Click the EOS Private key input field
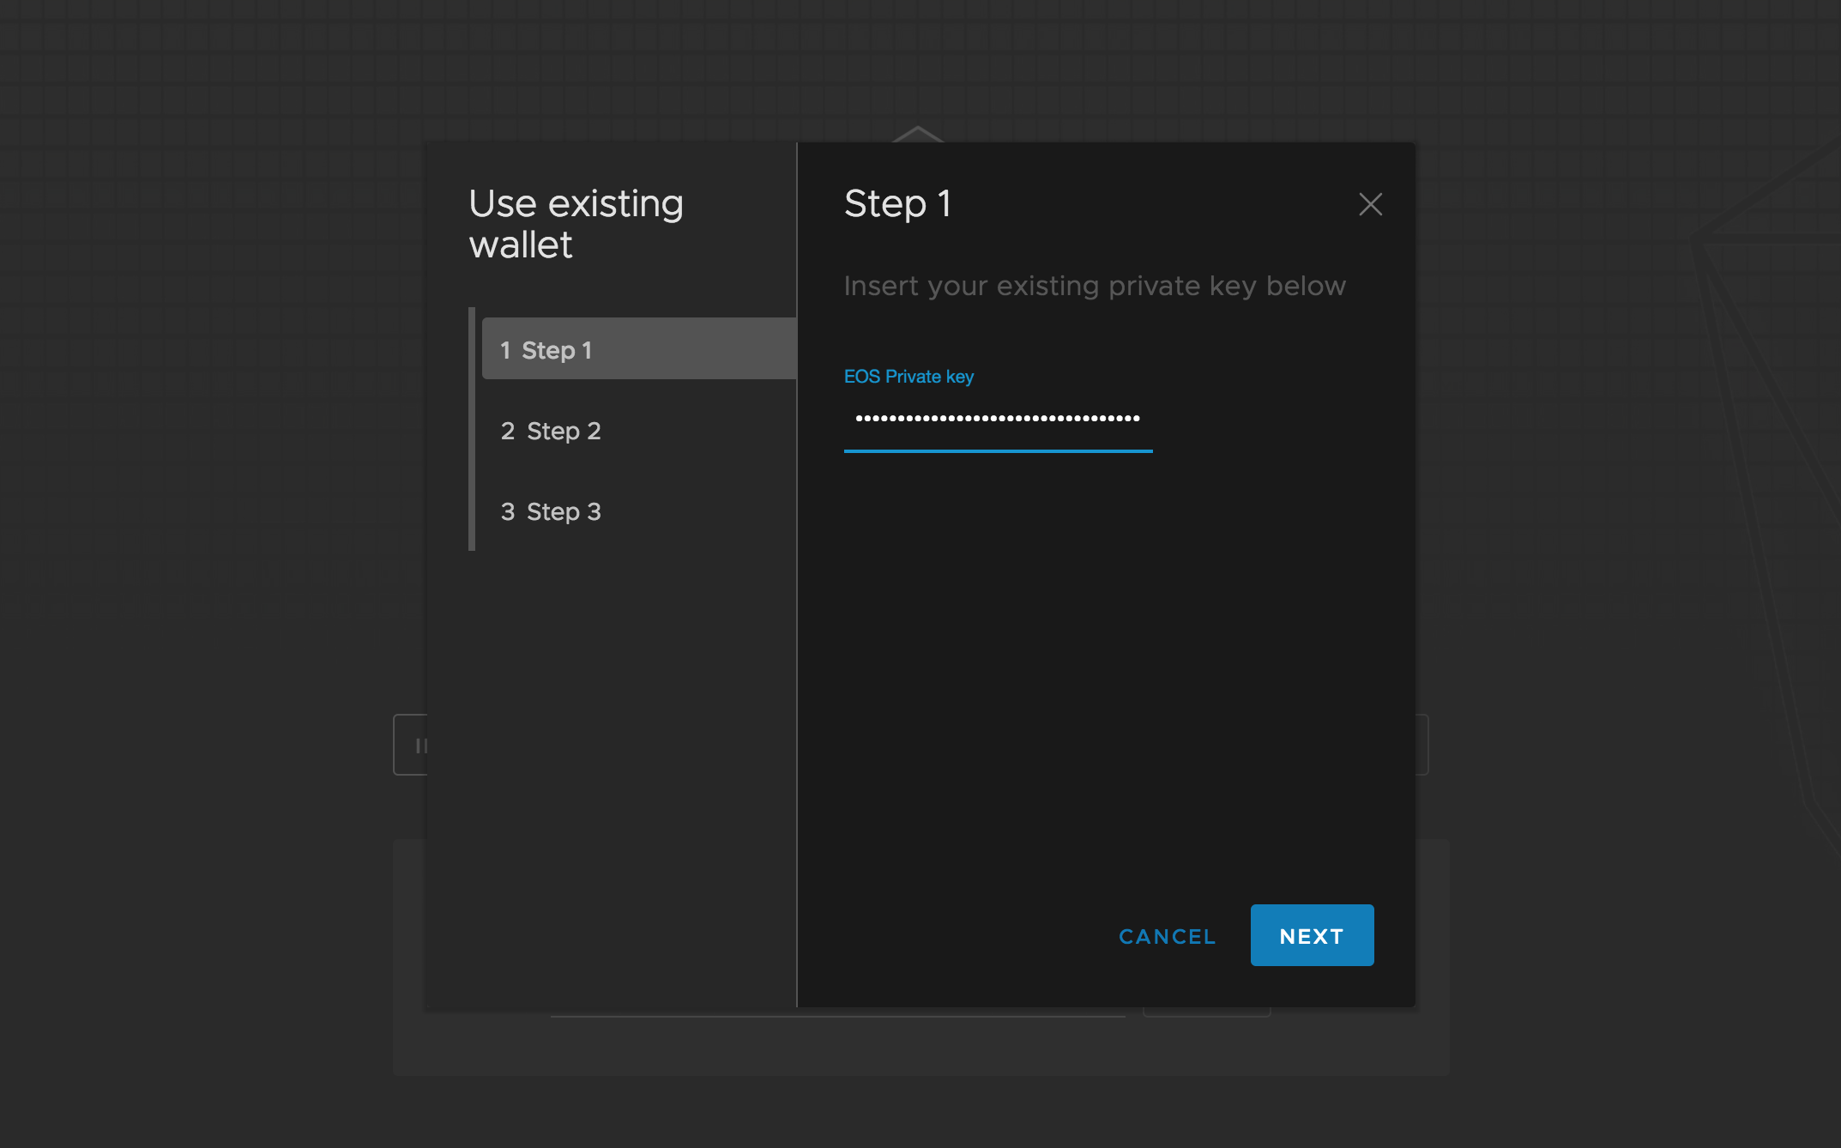 tap(998, 419)
